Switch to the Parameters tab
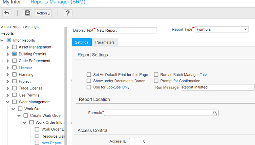This screenshot has width=255, height=145. (x=105, y=42)
